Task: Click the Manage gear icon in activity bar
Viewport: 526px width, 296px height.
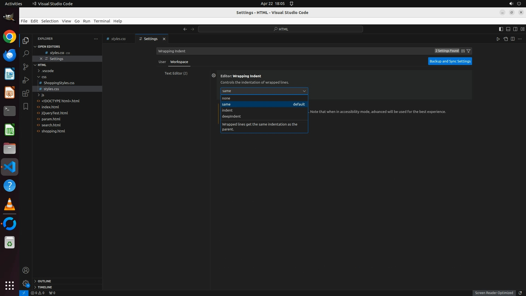Action: 26,283
